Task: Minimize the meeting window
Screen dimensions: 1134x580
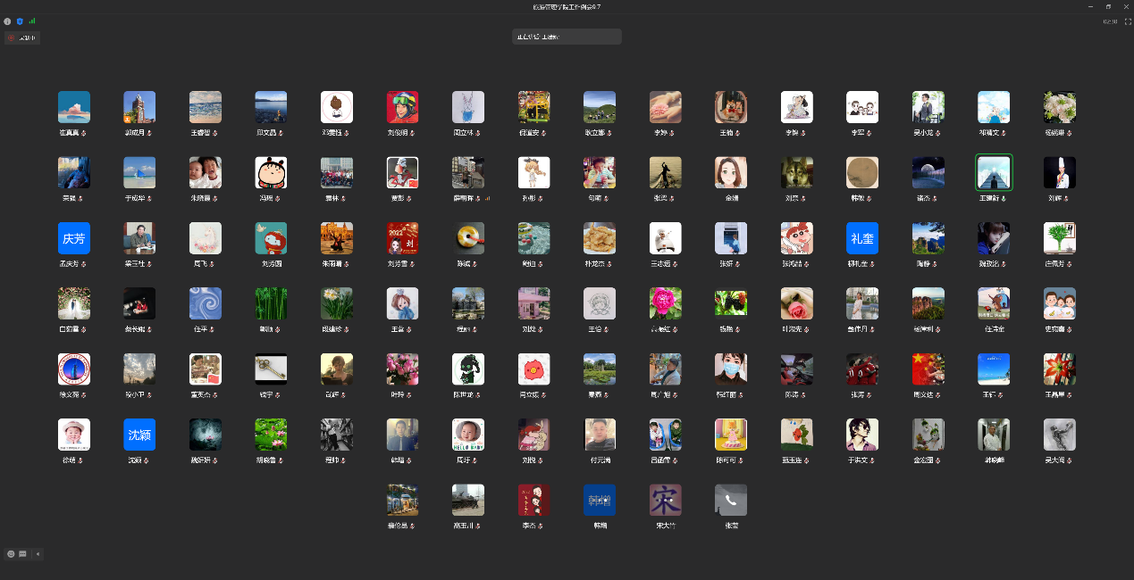Action: tap(1090, 6)
